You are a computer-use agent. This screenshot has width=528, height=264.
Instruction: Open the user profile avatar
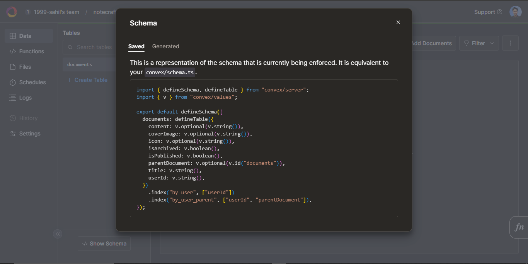pos(515,12)
